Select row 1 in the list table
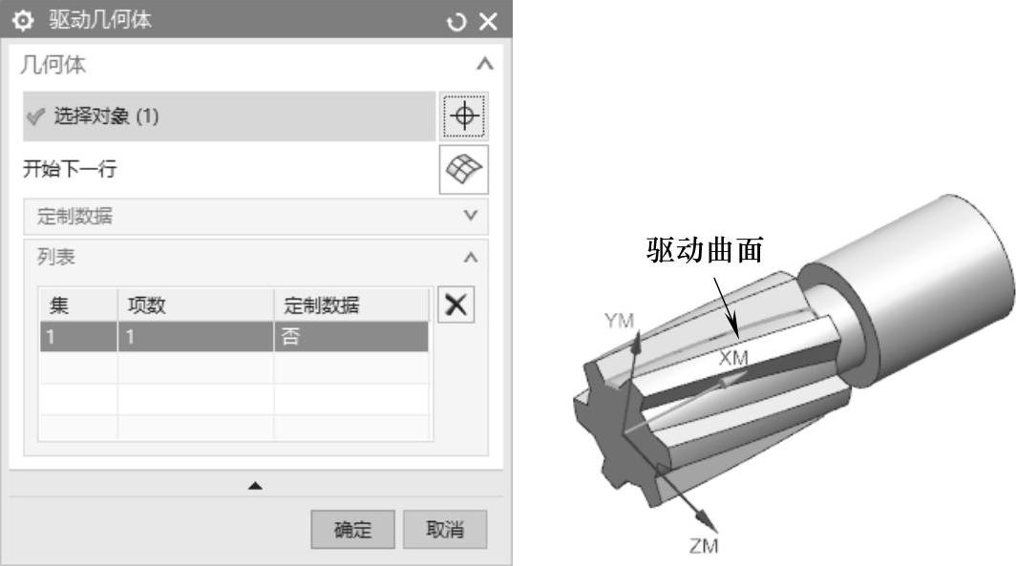Image resolution: width=1016 pixels, height=566 pixels. (x=234, y=337)
